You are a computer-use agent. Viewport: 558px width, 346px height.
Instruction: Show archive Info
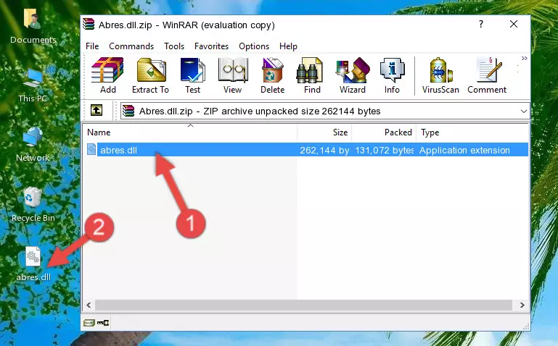[392, 75]
